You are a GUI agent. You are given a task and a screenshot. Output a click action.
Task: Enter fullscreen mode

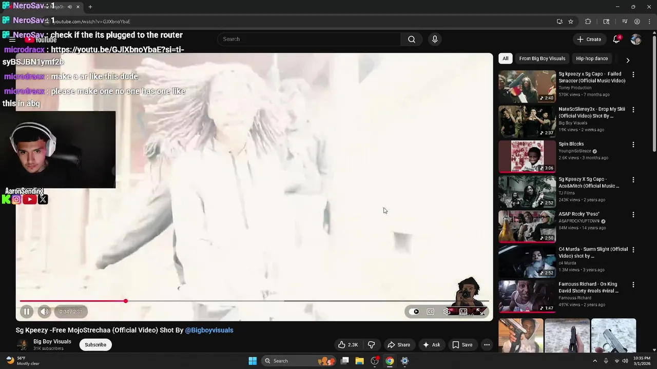click(x=479, y=312)
